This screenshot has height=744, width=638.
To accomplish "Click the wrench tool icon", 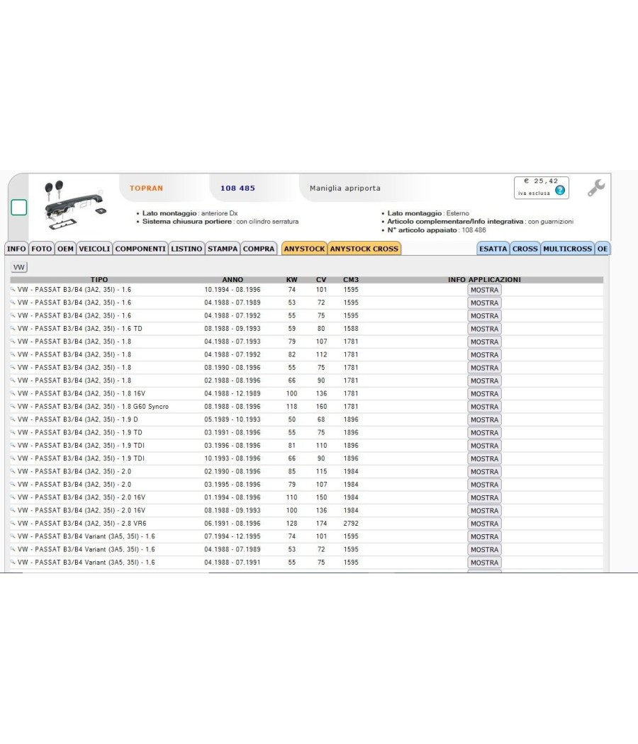I will 595,188.
